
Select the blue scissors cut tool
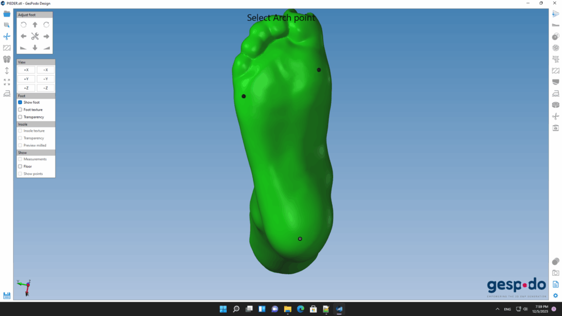(x=7, y=36)
